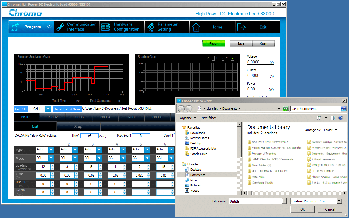This screenshot has width=349, height=218.
Task: Expand the Test CH channel dropdown
Action: click(48, 109)
